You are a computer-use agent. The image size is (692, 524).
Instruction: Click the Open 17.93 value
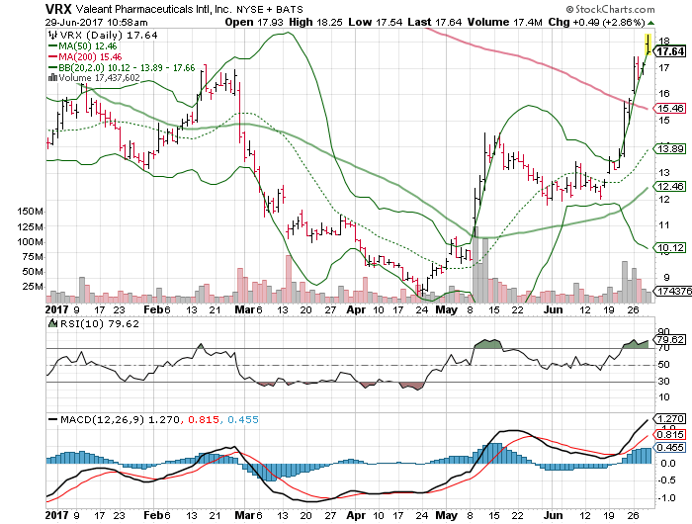254,22
